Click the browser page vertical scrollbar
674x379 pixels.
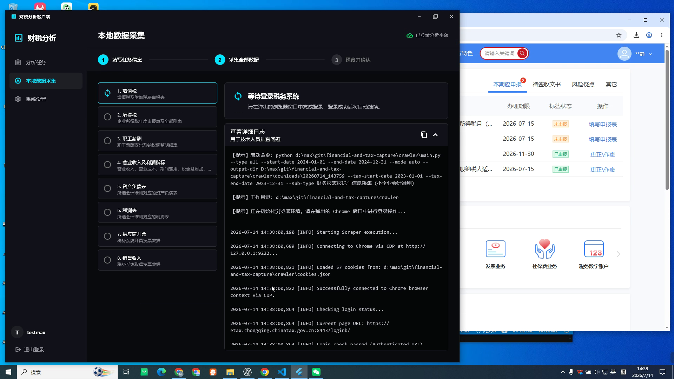667,119
